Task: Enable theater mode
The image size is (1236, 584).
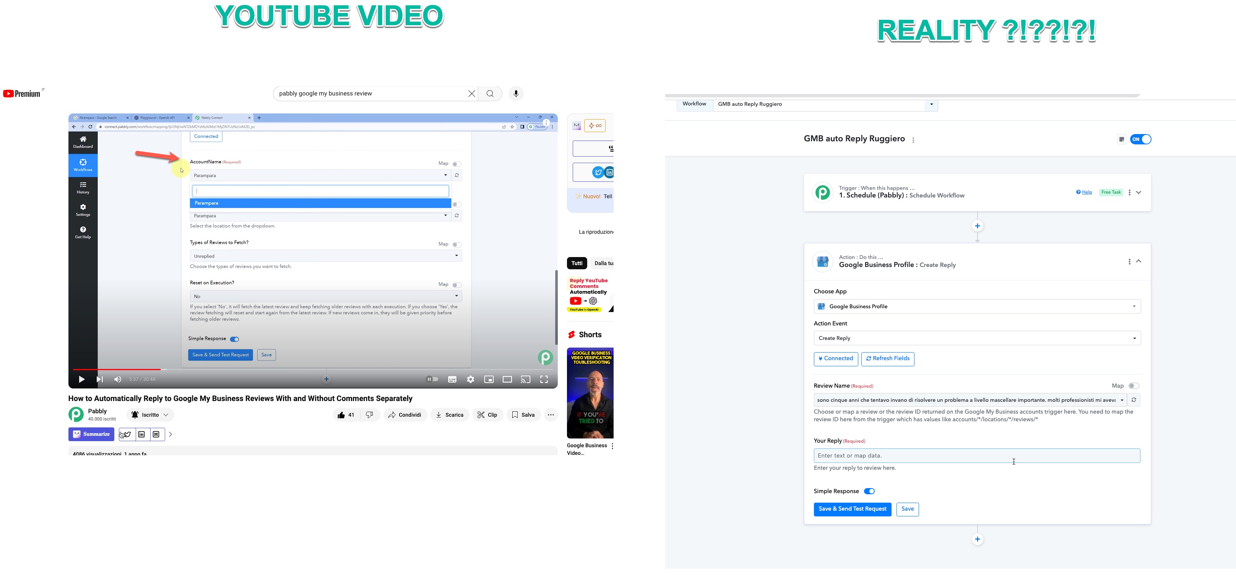Action: (507, 379)
